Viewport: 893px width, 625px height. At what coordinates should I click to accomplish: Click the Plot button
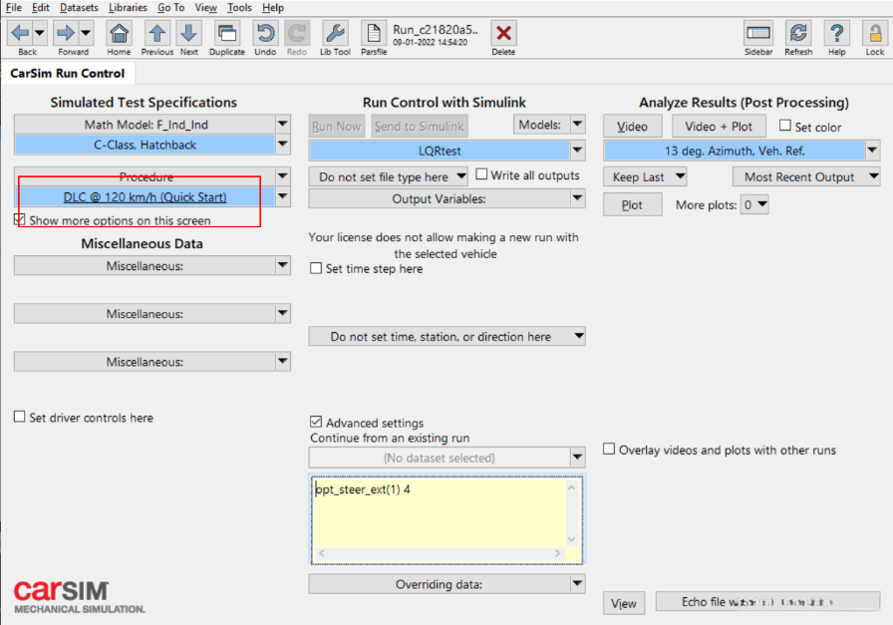coord(632,204)
